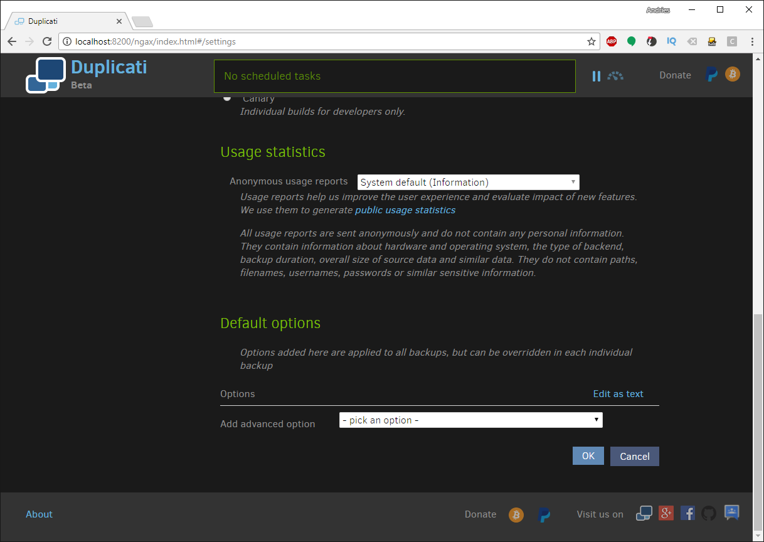Expand the 'pick an option' dropdown
764x542 pixels.
[x=471, y=420]
